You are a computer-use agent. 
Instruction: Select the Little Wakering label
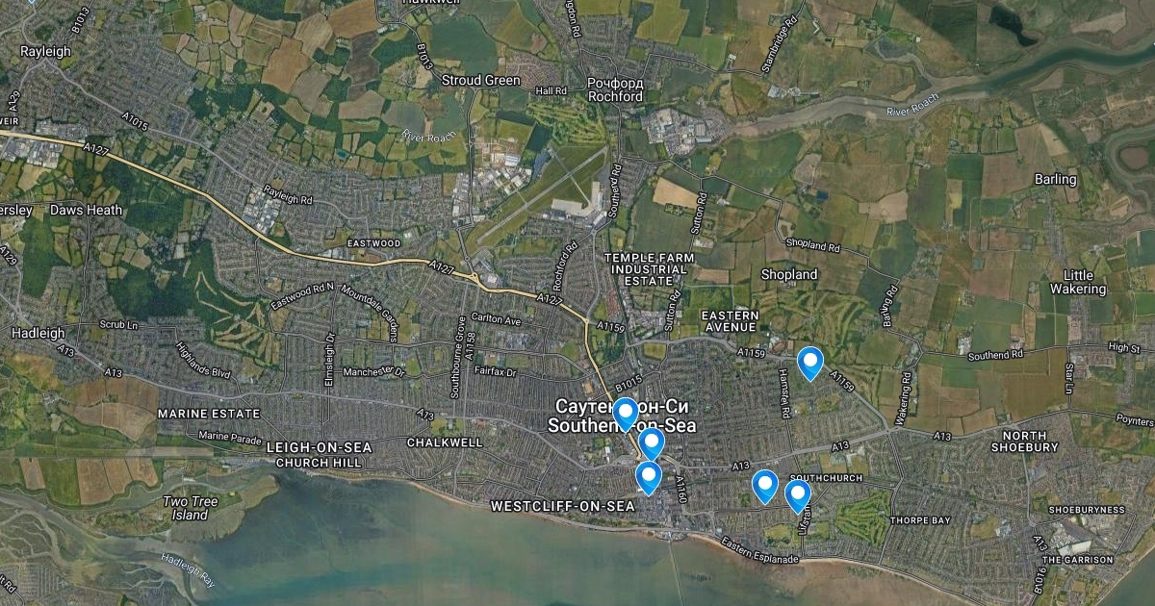[1078, 282]
